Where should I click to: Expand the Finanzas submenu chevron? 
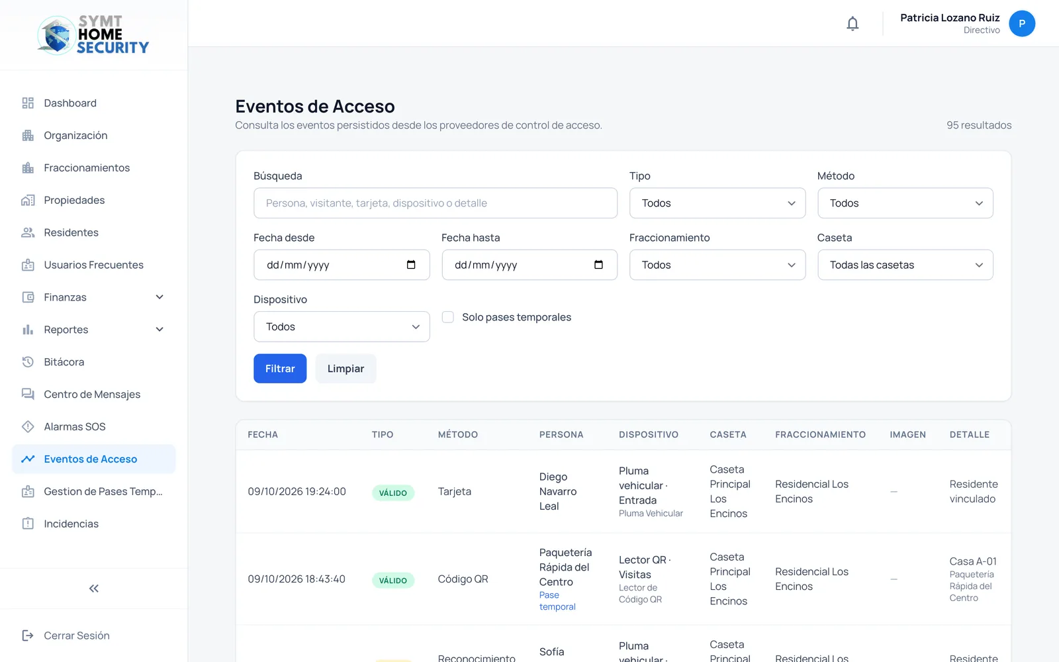click(x=160, y=297)
